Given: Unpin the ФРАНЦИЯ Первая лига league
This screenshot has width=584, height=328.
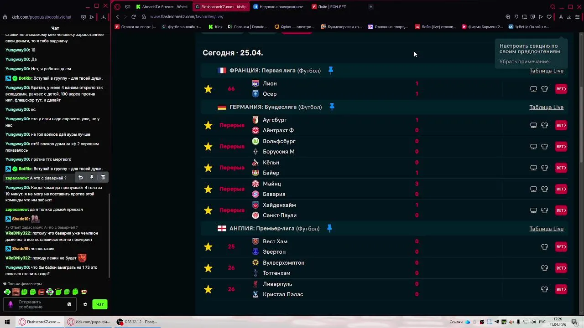Looking at the screenshot, I should coord(331,70).
